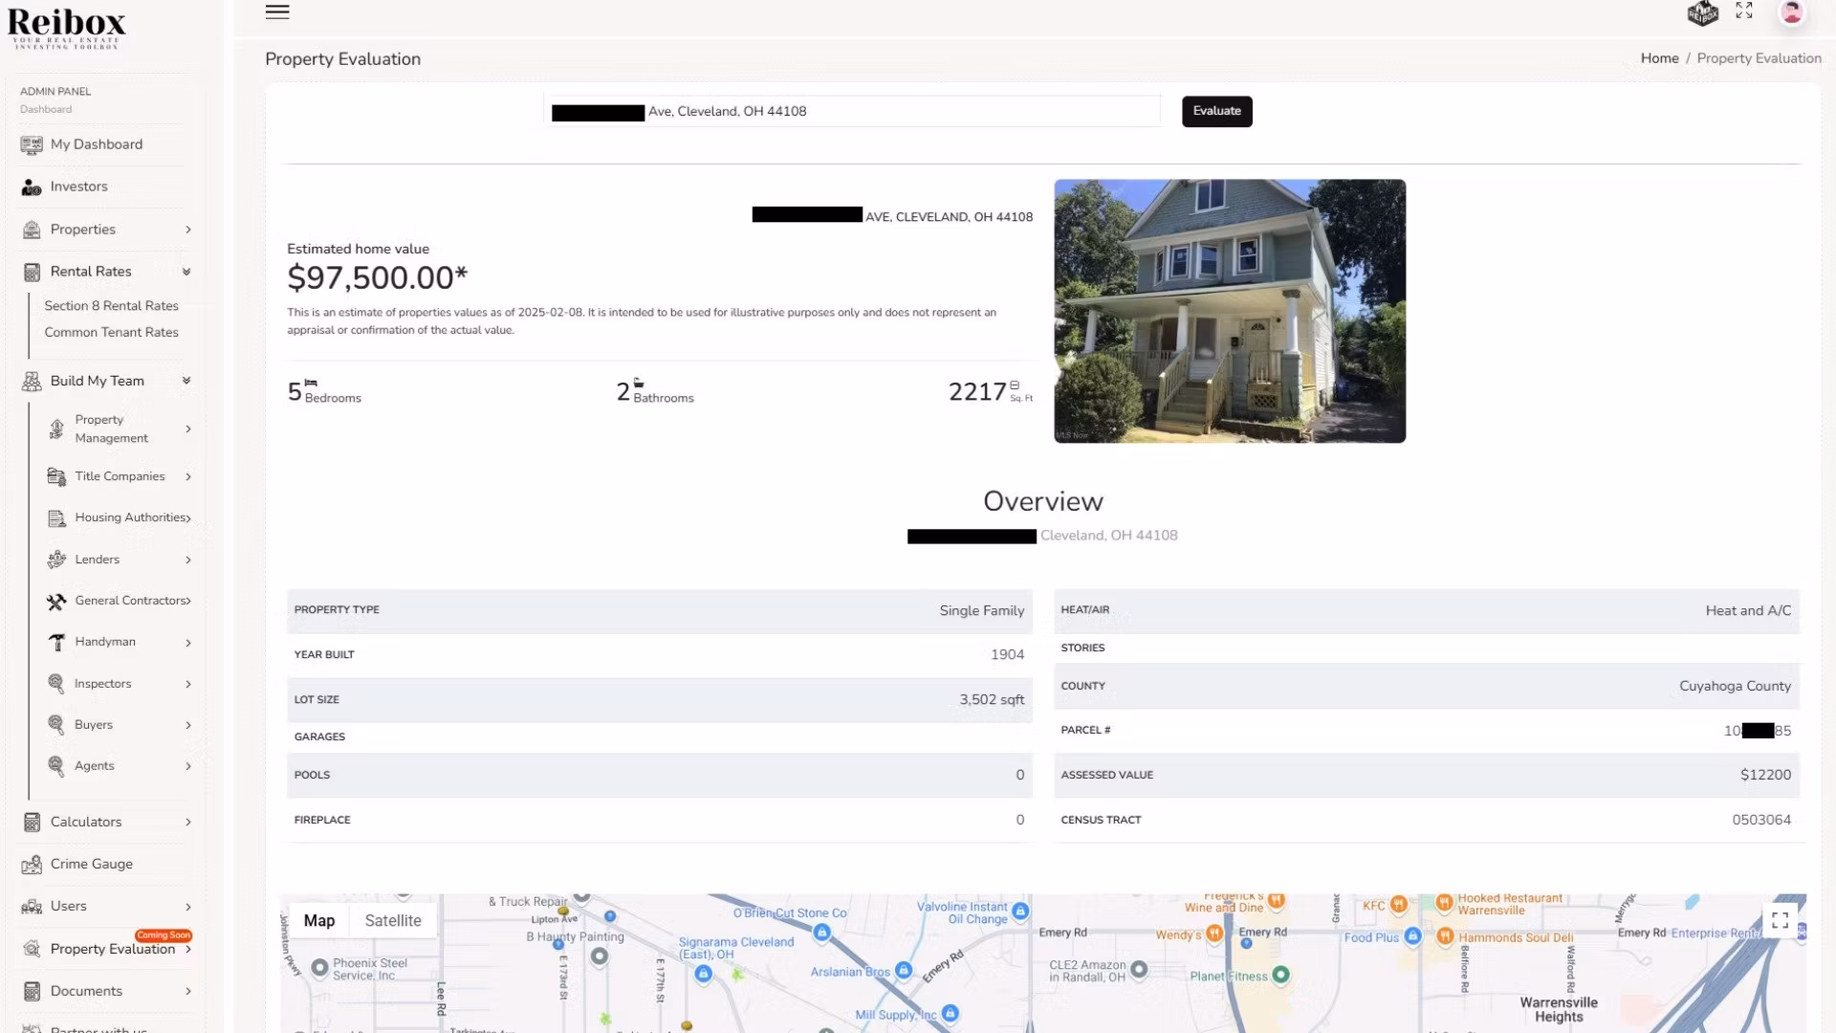The image size is (1836, 1033).
Task: Click the Handyman hammer icon
Action: 56,643
